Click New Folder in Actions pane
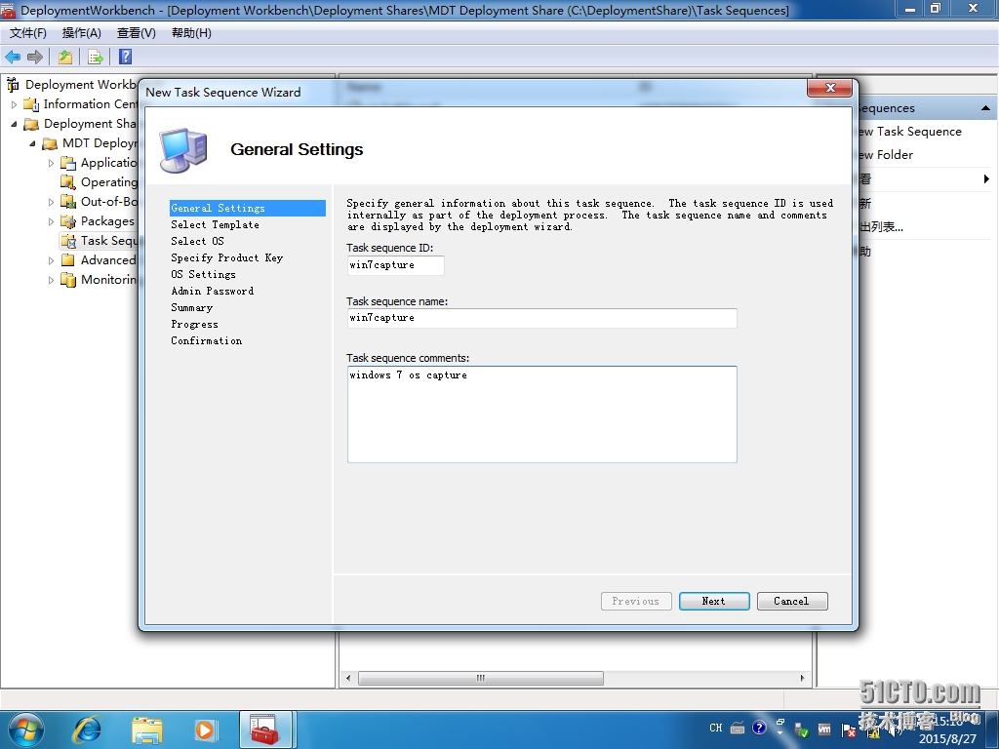The height and width of the screenshot is (749, 999). [886, 155]
